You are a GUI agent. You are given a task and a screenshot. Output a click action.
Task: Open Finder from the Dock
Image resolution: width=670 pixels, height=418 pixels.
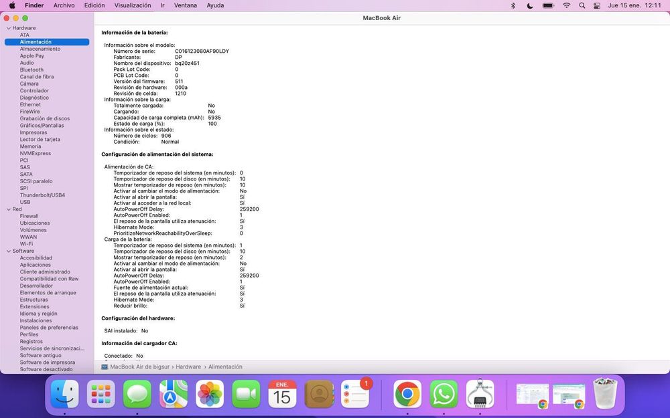coord(64,394)
